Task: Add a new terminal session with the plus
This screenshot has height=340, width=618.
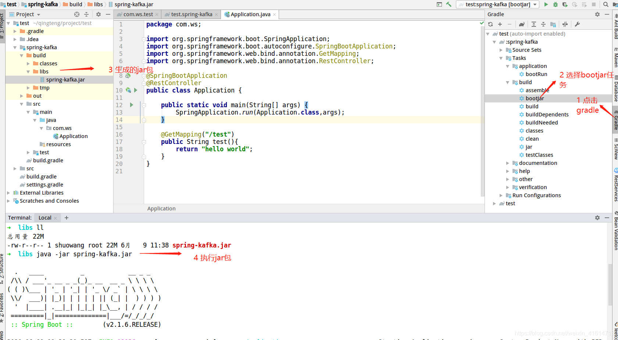Action: [67, 218]
